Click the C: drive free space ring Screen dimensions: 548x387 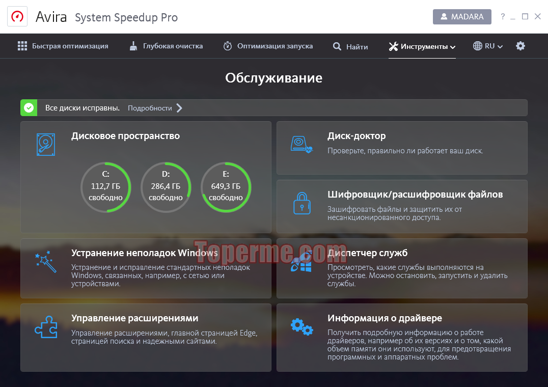(105, 187)
